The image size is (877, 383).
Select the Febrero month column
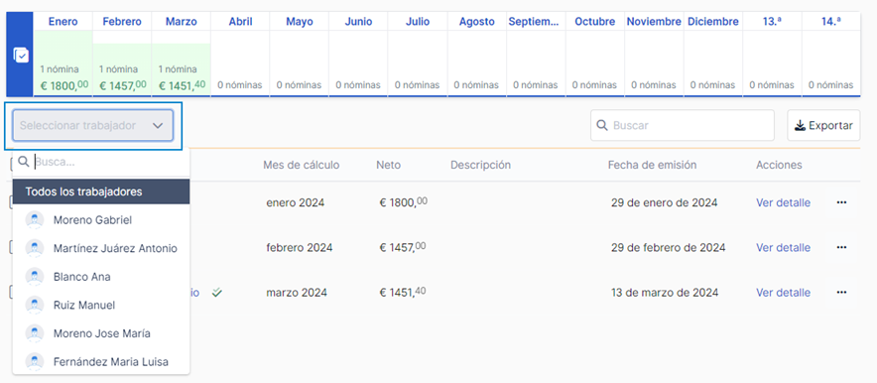pyautogui.click(x=122, y=55)
